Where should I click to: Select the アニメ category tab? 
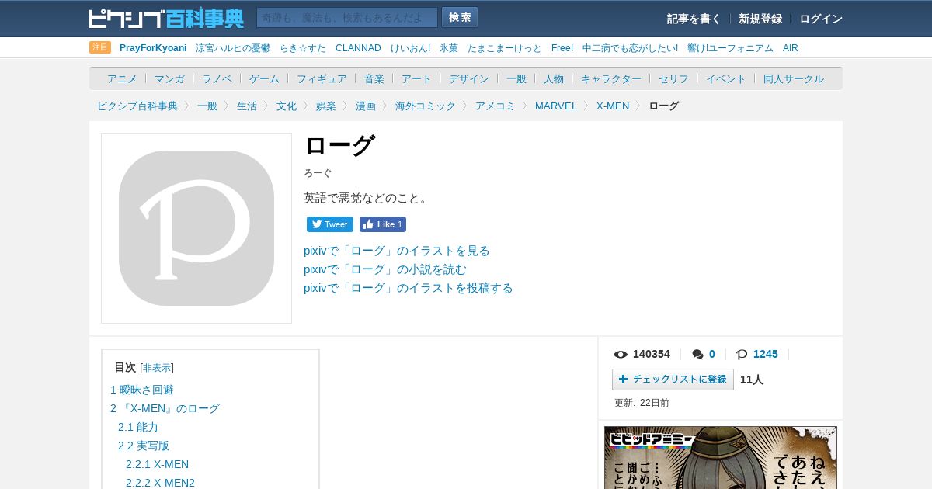(x=122, y=78)
